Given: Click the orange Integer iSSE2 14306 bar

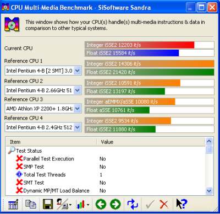Looking at the screenshot, I should coord(149,64).
